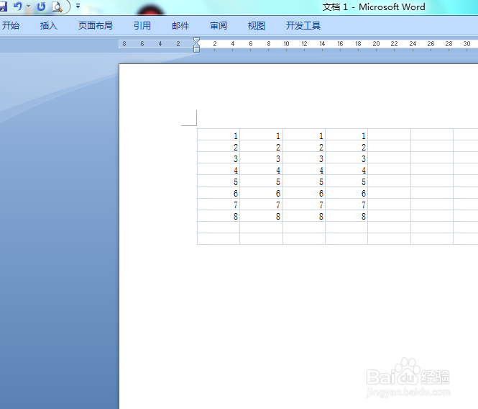Click the 10 mark on horizontal ruler
Screen dimensions: 478x409
[286, 44]
